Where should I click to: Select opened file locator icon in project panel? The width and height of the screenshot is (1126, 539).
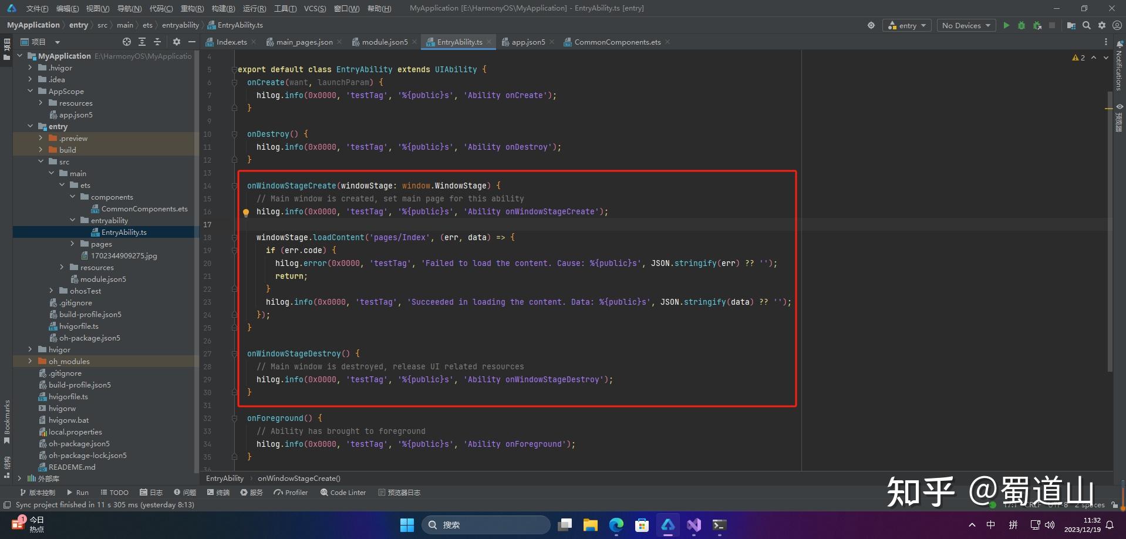[127, 42]
